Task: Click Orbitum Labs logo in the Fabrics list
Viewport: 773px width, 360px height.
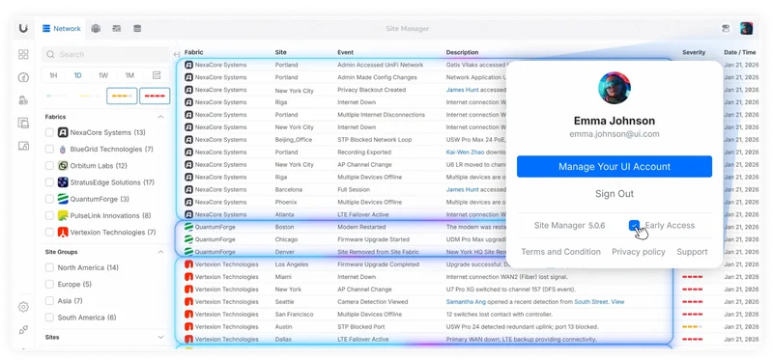Action: (63, 165)
